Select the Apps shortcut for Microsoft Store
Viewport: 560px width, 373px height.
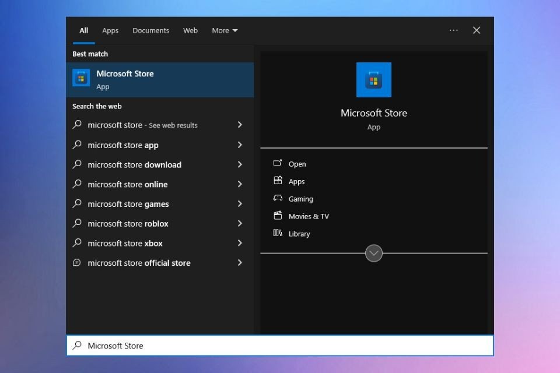pos(296,181)
